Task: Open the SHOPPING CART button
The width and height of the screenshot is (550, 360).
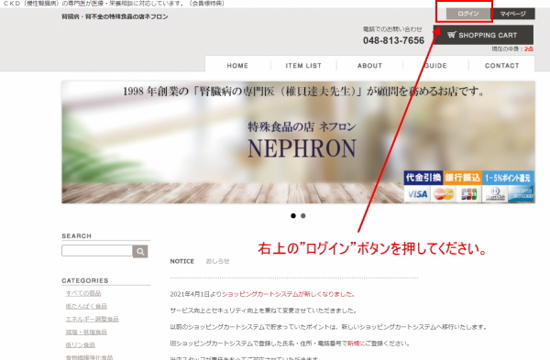Action: pyautogui.click(x=483, y=35)
